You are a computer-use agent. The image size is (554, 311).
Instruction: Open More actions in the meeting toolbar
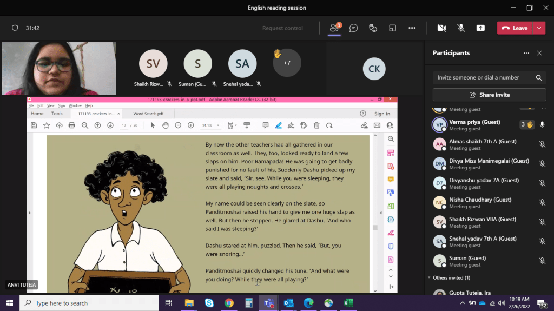[412, 28]
